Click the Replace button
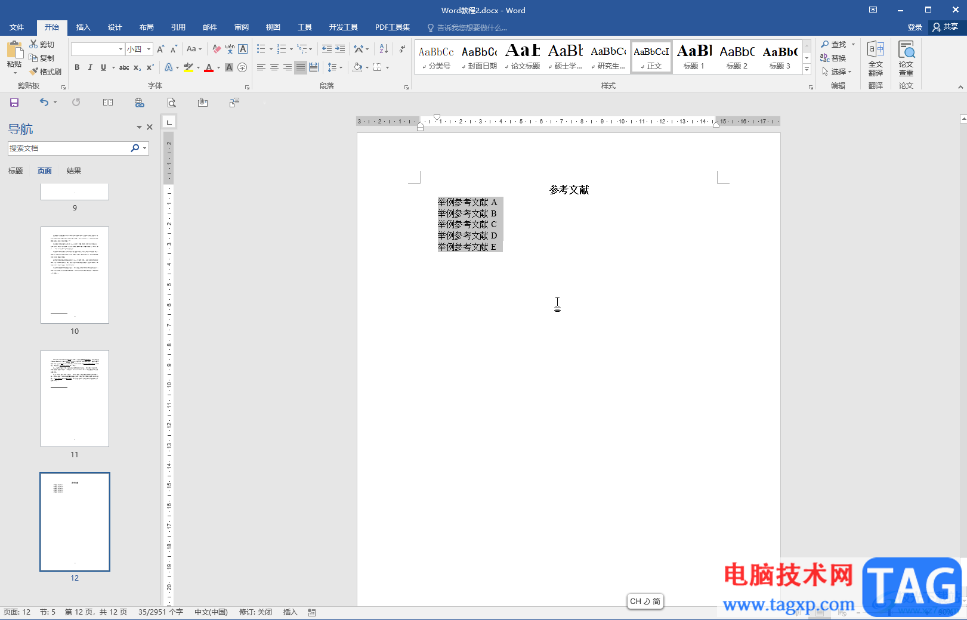This screenshot has width=967, height=620. 834,58
